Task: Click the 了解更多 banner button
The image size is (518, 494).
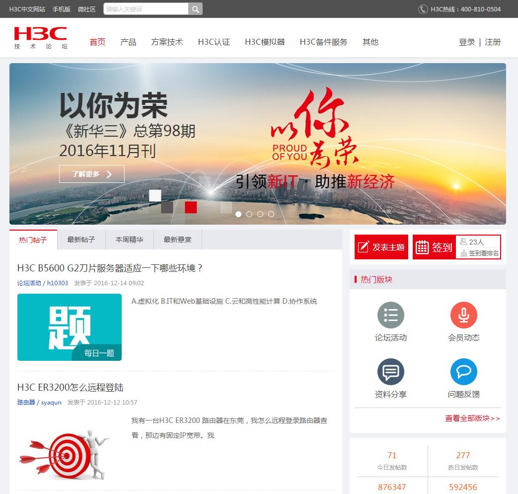Action: tap(92, 174)
